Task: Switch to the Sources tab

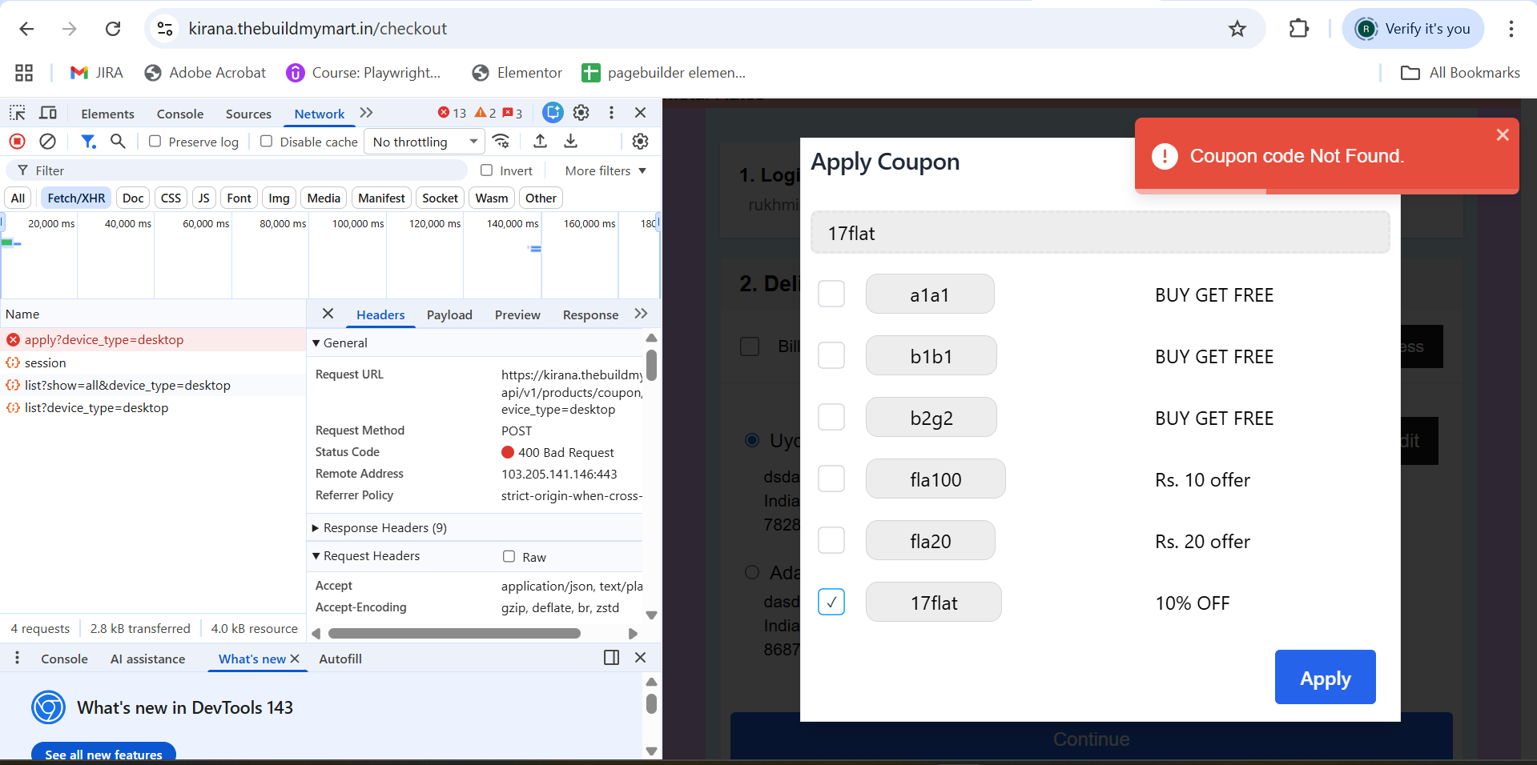Action: click(248, 114)
